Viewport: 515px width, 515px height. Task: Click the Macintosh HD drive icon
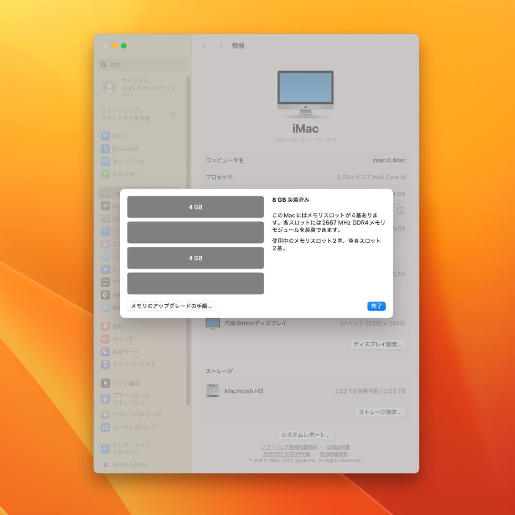(x=213, y=391)
